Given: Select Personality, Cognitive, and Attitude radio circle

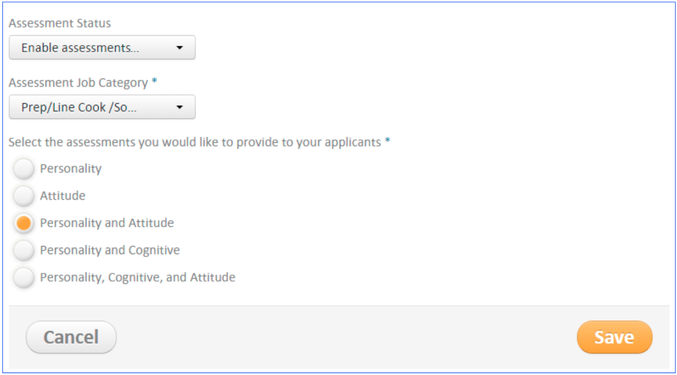Looking at the screenshot, I should pos(24,277).
